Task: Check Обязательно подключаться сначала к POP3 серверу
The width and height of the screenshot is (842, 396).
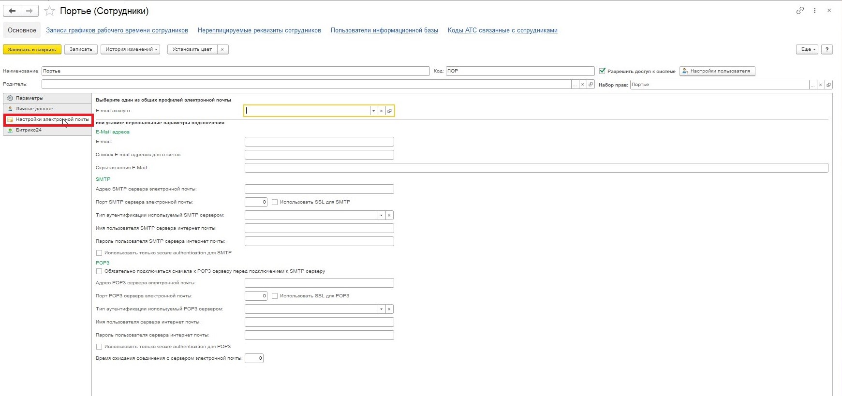Action: [x=99, y=271]
